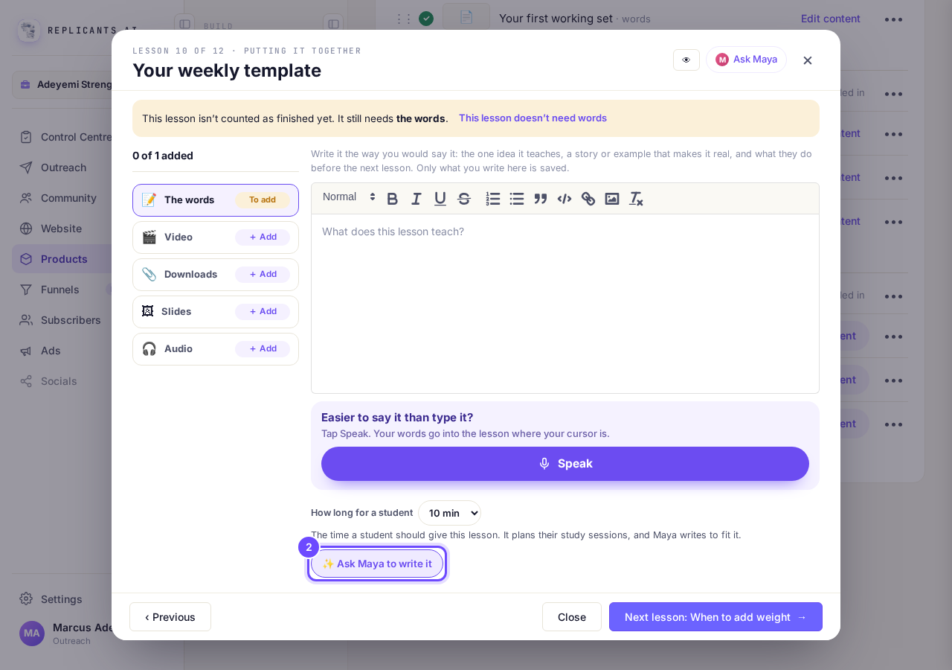The height and width of the screenshot is (670, 952).
Task: Open the Adeyemi workspace switcher in the sidebar
Action: click(67, 84)
